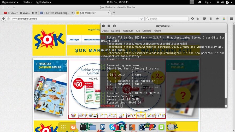The width and height of the screenshot is (235, 132).
Task: Open Düzenle menu in terminal
Action: point(116,31)
